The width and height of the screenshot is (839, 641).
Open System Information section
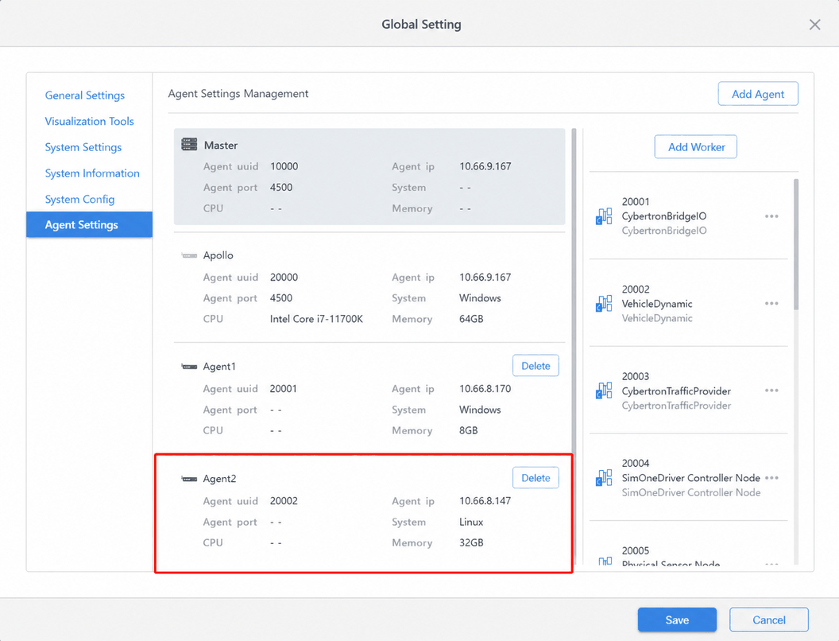click(x=92, y=173)
